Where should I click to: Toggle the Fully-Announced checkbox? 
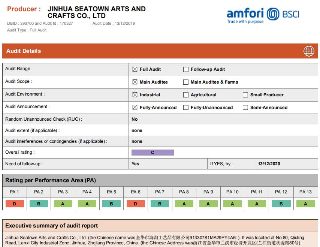click(x=135, y=107)
